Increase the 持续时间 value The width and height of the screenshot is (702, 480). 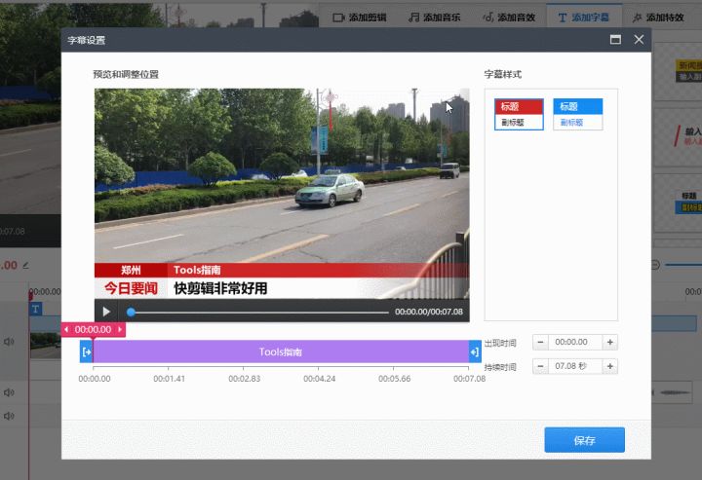[x=609, y=366]
